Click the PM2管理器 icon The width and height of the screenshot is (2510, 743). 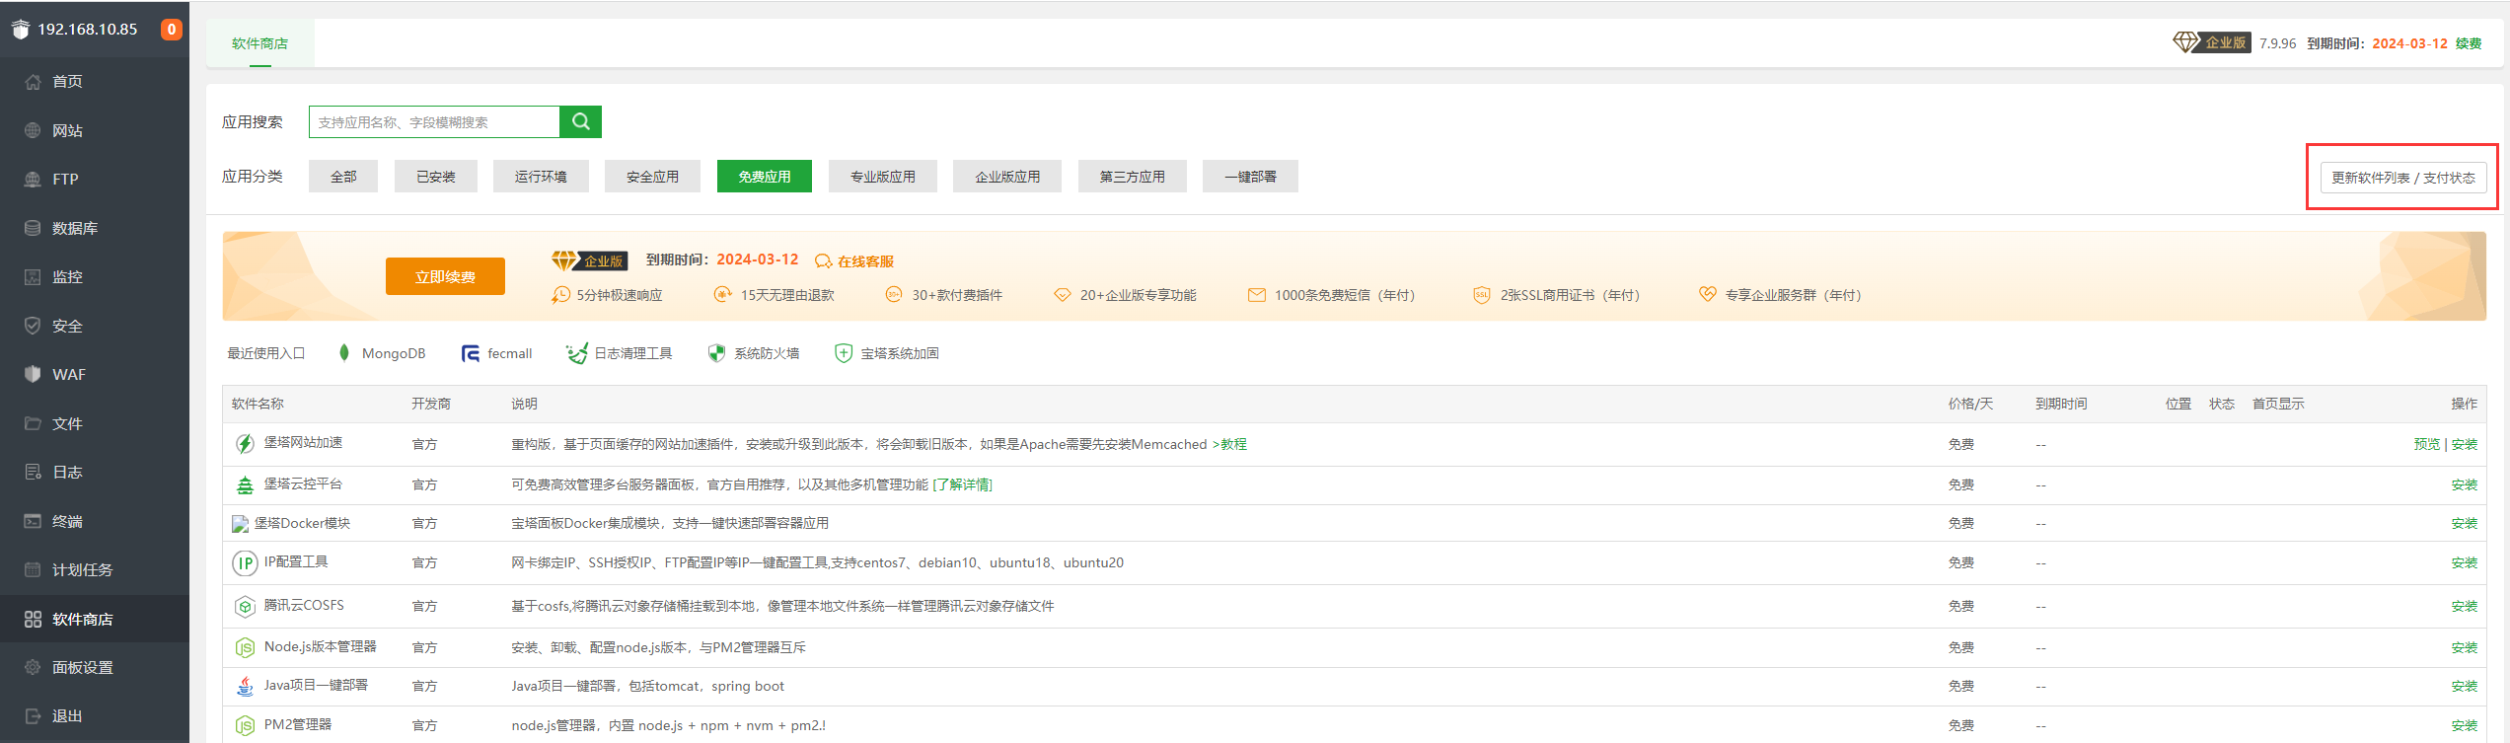(245, 726)
